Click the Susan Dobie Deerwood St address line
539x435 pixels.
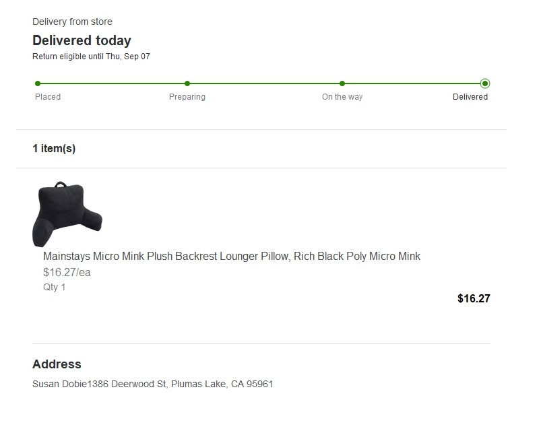click(x=153, y=384)
